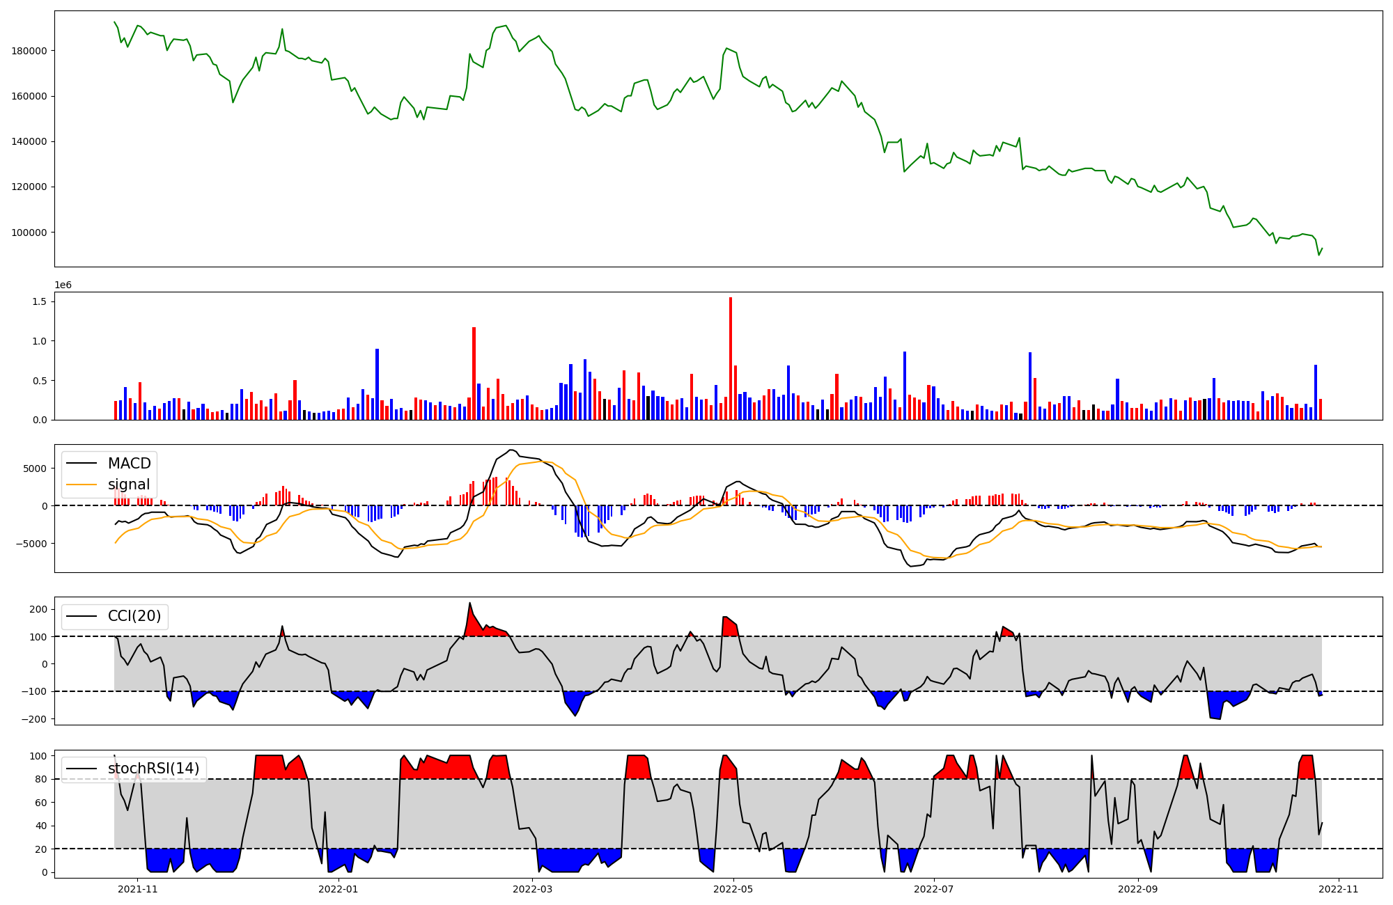Click the signal legend text
Image resolution: width=1393 pixels, height=905 pixels.
(x=129, y=485)
